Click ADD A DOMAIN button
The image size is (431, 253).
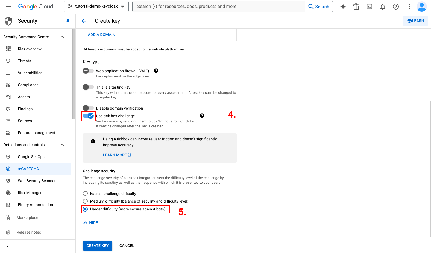(102, 35)
